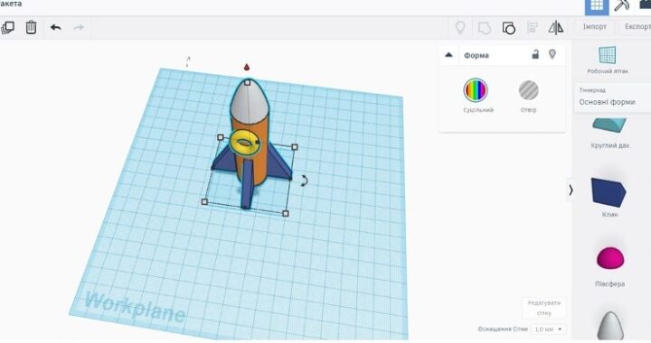The height and width of the screenshot is (343, 651).
Task: Open Редагувати сітку grid settings
Action: point(544,308)
